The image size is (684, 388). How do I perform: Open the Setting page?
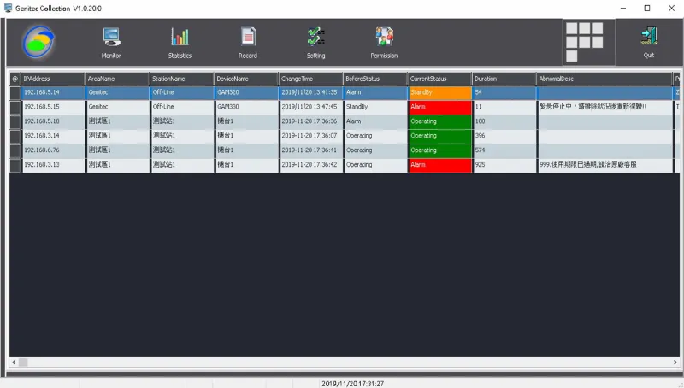coord(315,43)
